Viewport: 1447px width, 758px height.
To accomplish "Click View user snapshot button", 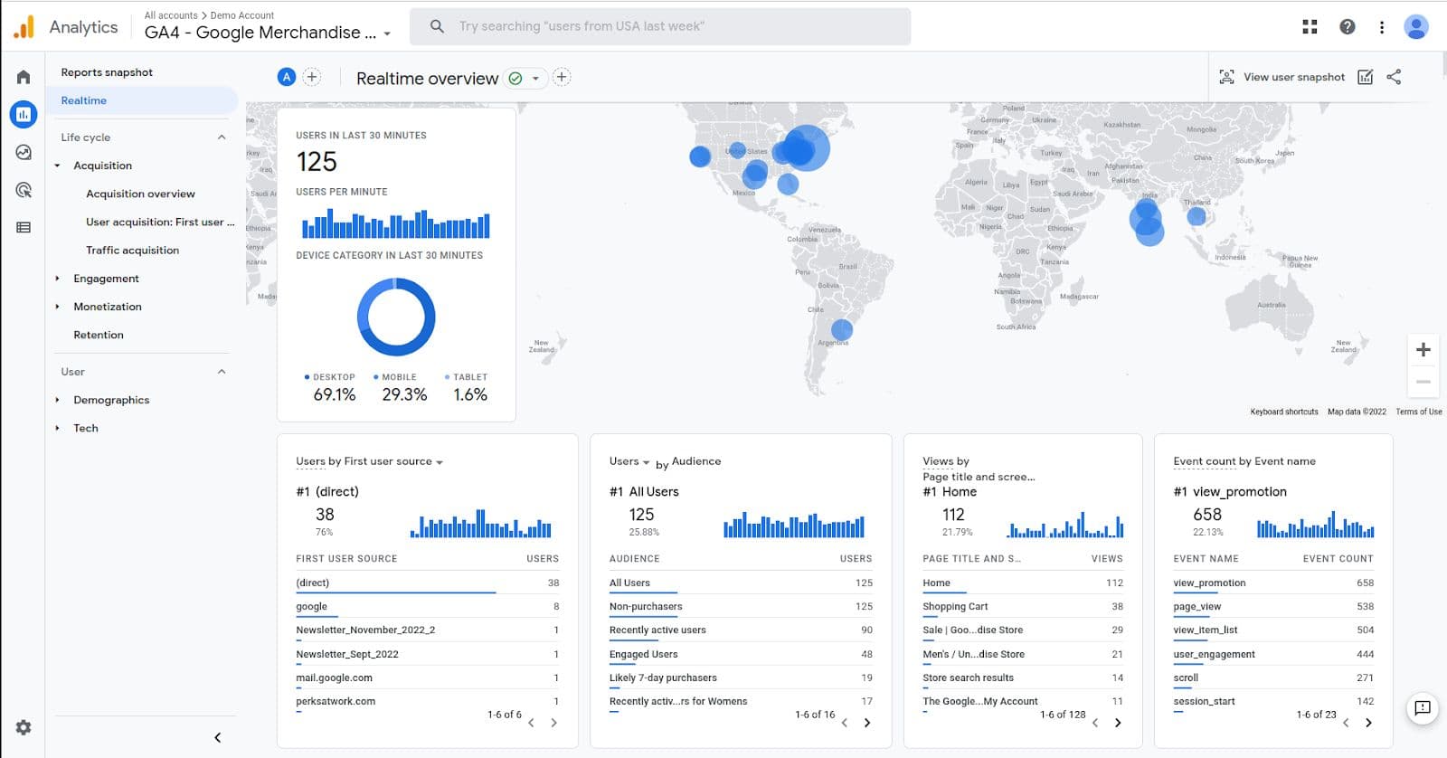I will tap(1282, 77).
